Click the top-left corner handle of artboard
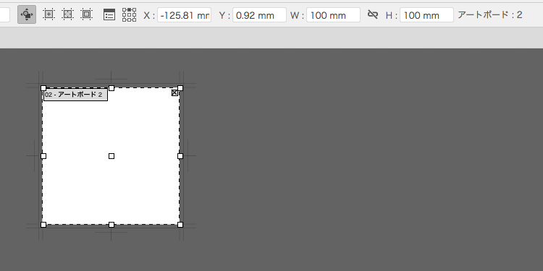 pos(43,88)
